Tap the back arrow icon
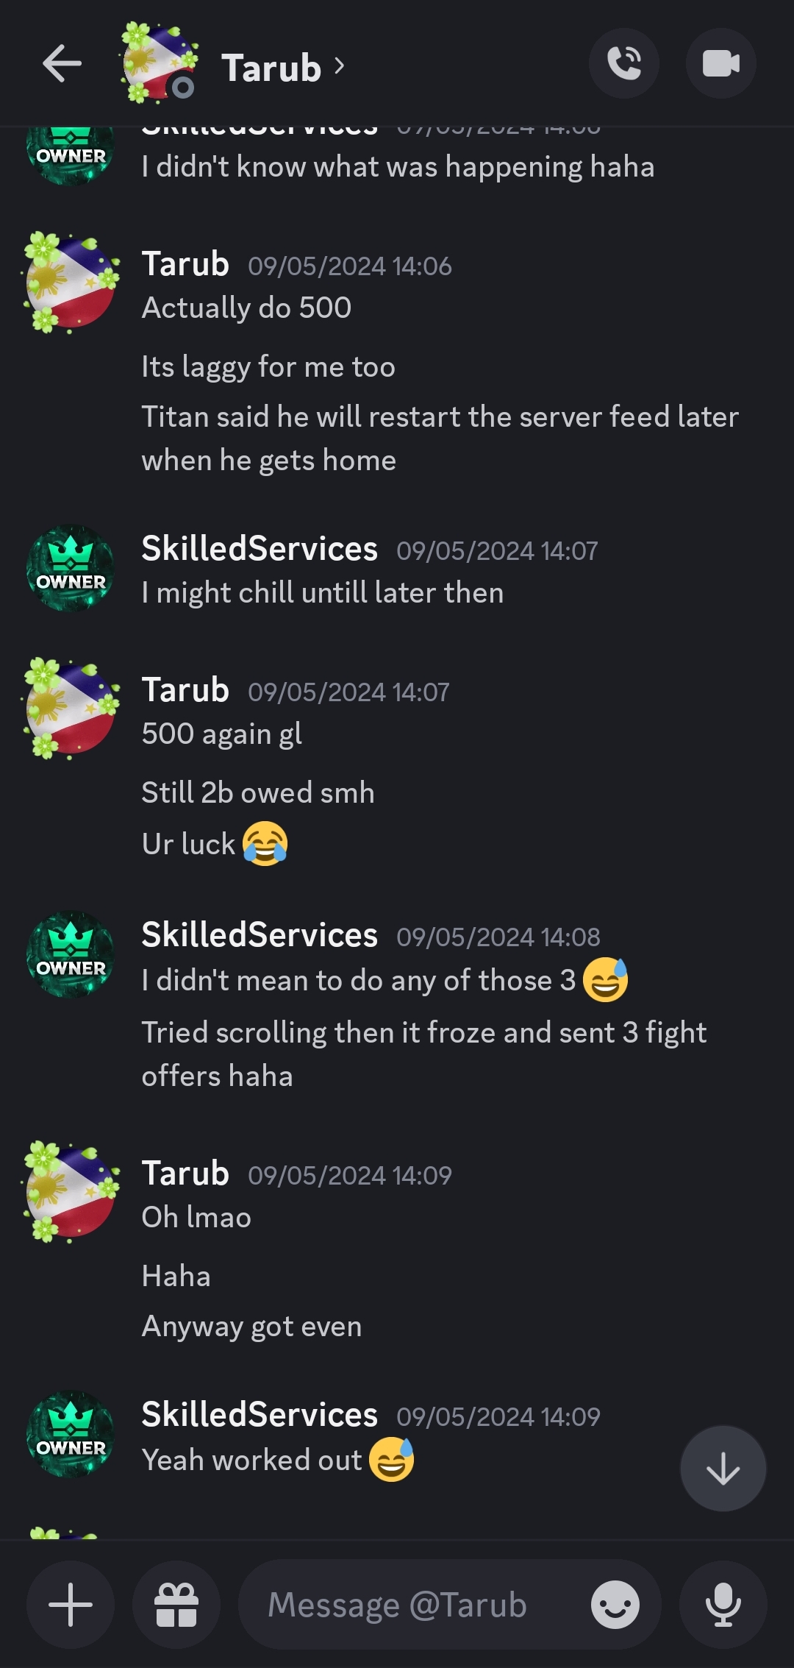 pos(62,63)
